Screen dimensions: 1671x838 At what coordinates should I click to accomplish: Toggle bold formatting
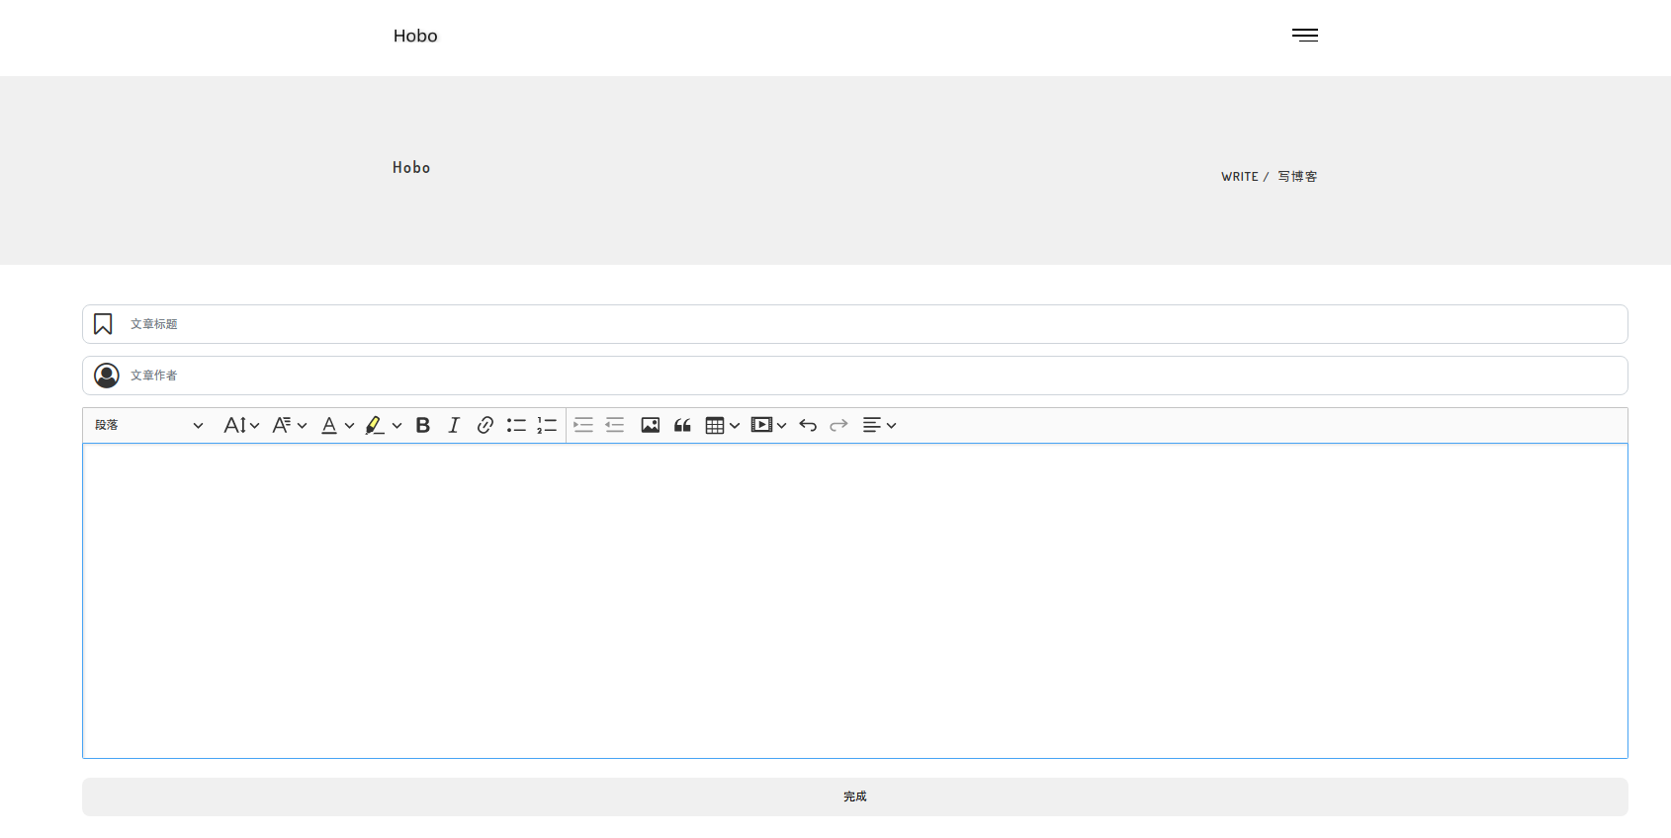(423, 425)
